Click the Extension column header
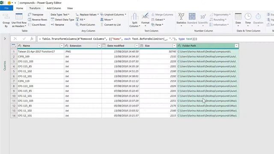274x154 pixels. click(x=83, y=46)
